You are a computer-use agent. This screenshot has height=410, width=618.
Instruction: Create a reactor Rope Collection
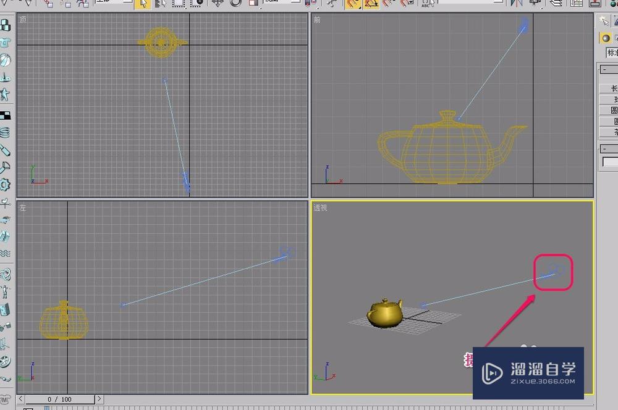tap(5, 78)
